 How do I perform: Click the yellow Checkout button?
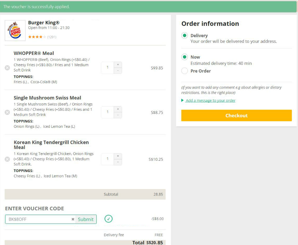(x=237, y=115)
